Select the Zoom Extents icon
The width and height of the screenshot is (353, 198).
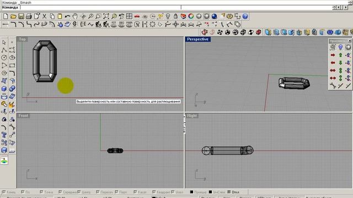[106, 16]
